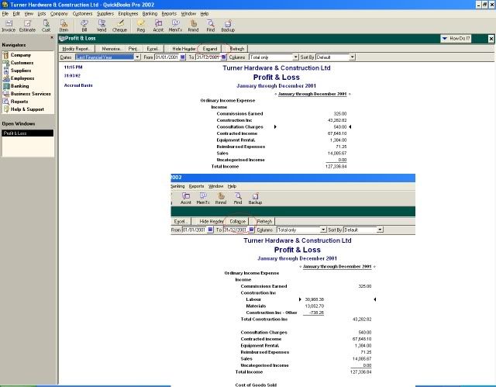
Task: Open Columns dropdown in lower inset report
Action: pos(323,230)
